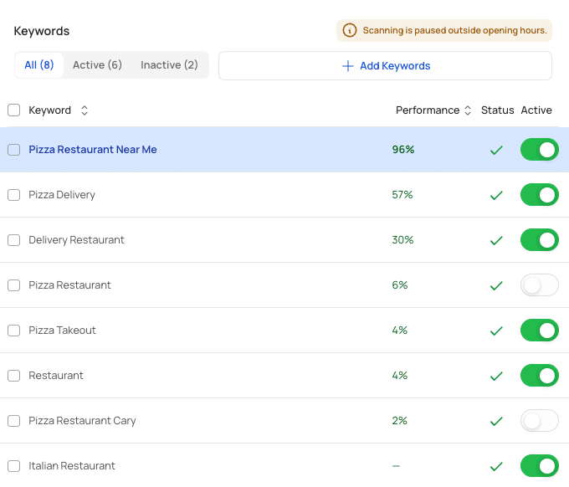Check the box beside Pizza Delivery

(x=14, y=195)
